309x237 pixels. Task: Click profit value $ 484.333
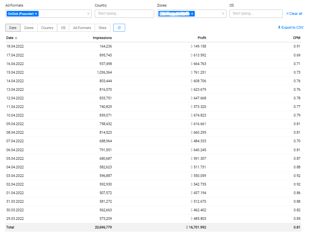pos(198,141)
